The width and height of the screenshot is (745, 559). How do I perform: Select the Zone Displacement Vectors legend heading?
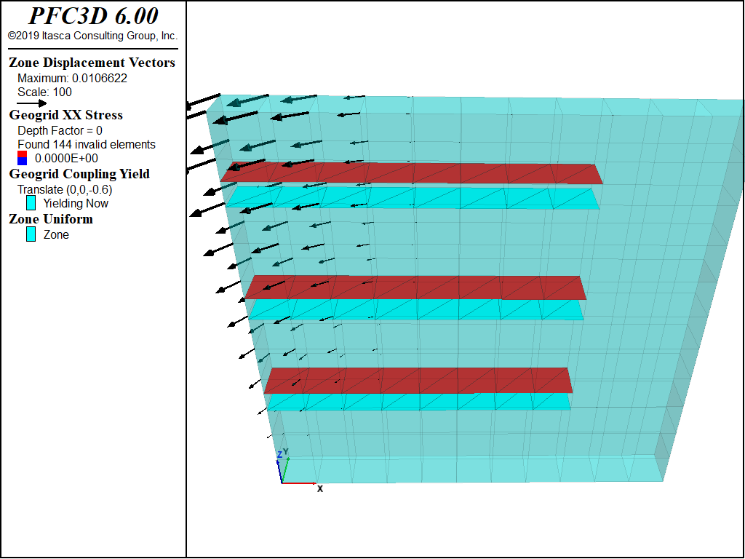pos(92,63)
